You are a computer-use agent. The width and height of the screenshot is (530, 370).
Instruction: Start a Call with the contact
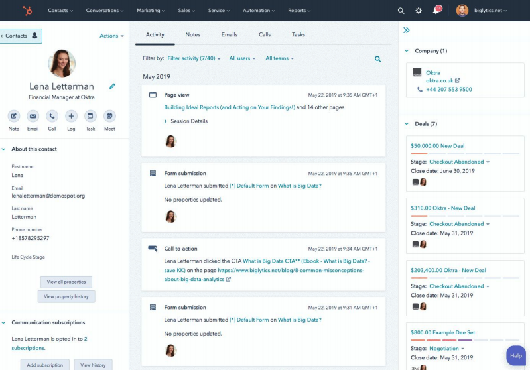pyautogui.click(x=52, y=116)
